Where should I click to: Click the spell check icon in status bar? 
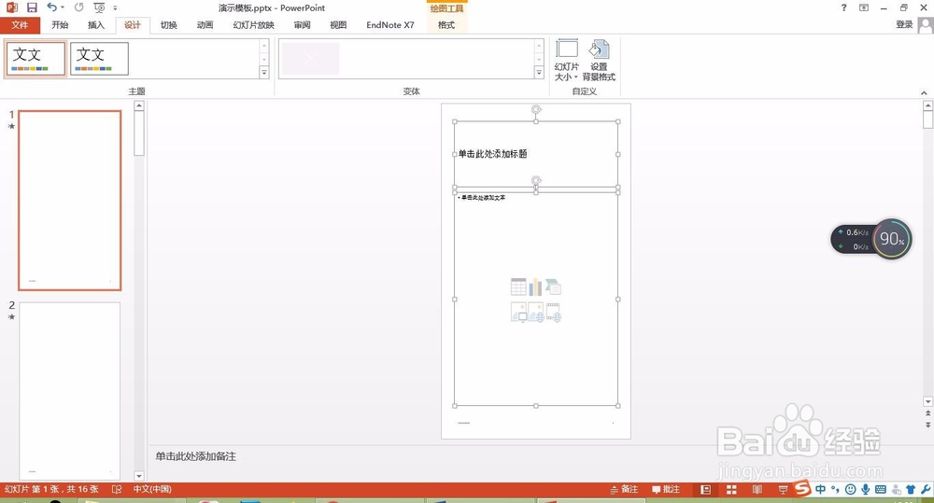pos(117,489)
